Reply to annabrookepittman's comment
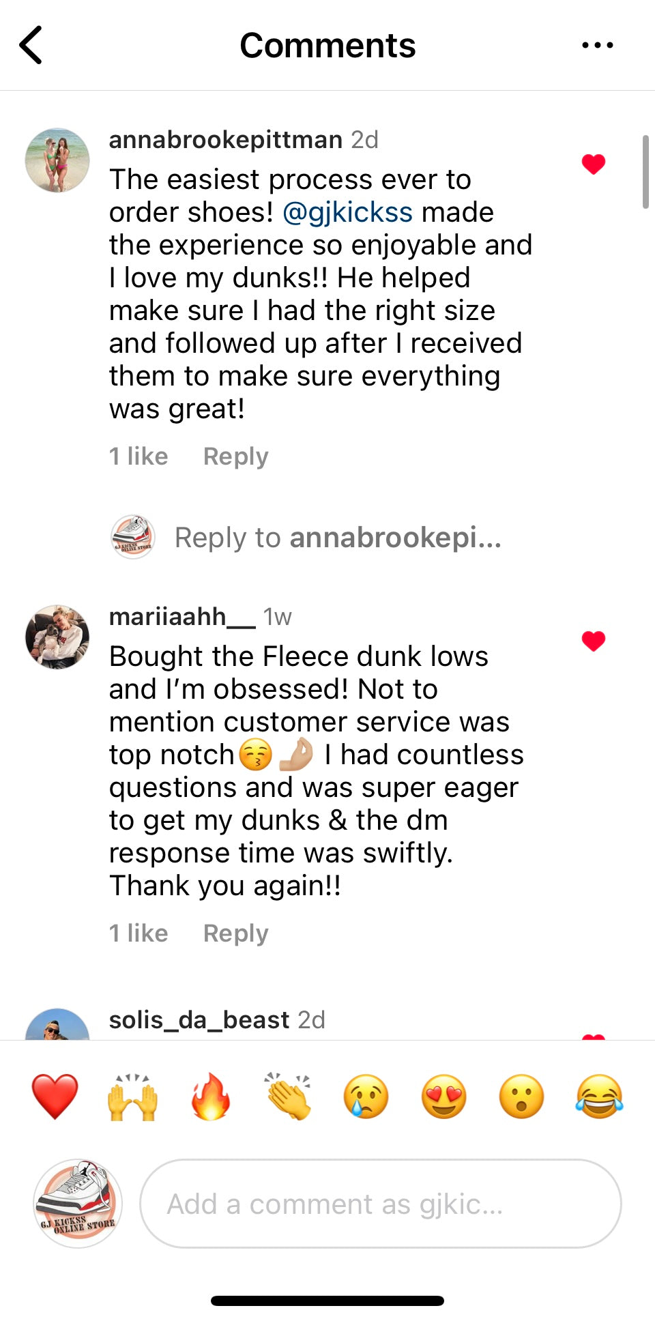 pyautogui.click(x=235, y=456)
